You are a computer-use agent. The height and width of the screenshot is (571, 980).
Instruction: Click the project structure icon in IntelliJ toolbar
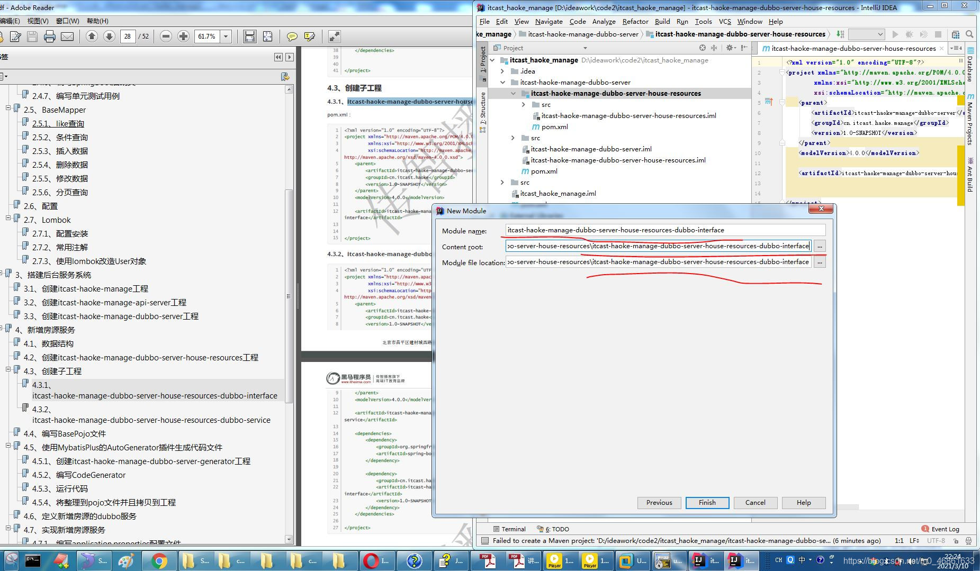pos(956,34)
